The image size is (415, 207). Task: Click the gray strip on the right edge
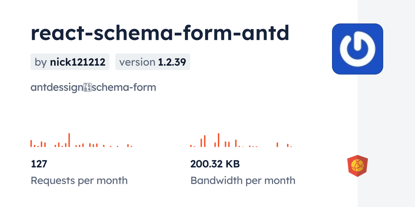coord(386,103)
